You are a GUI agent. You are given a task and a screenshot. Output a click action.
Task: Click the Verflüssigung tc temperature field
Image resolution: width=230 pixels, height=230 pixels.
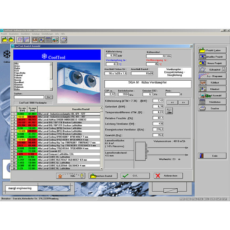click(152, 64)
